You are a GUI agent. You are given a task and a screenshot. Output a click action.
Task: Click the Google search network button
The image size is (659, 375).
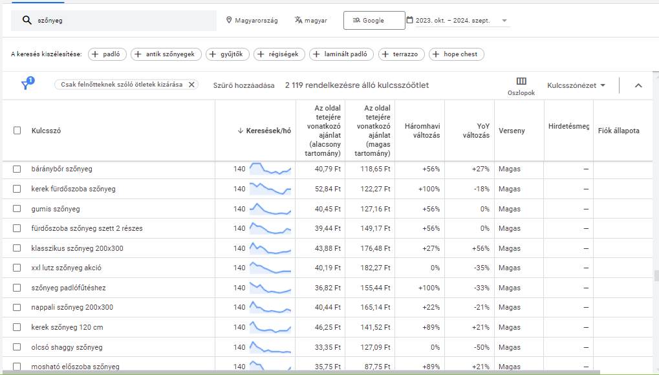pyautogui.click(x=374, y=21)
